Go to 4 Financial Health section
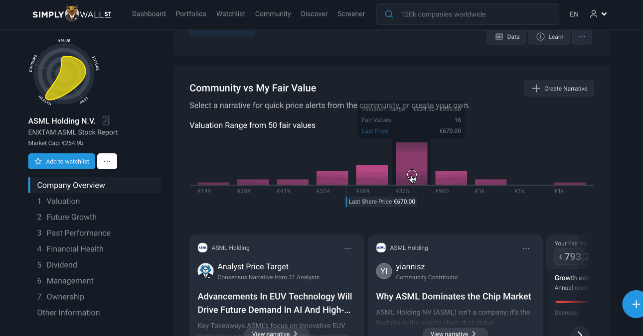Screen dimensions: 643x336 pos(70,249)
